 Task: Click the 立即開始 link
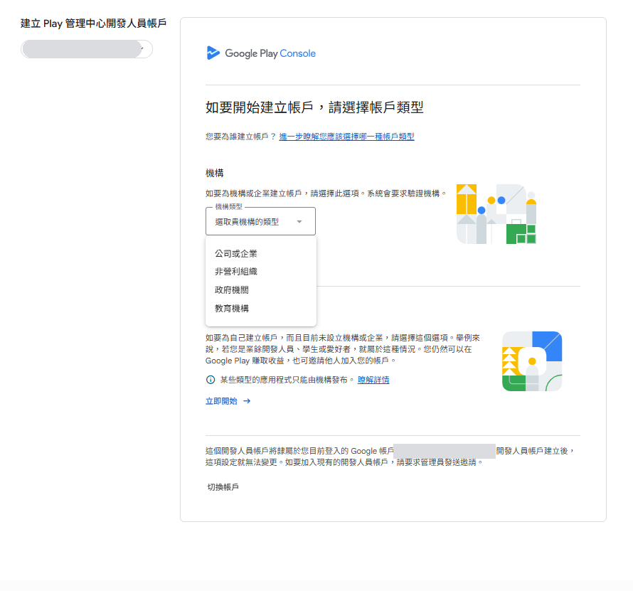coord(221,401)
